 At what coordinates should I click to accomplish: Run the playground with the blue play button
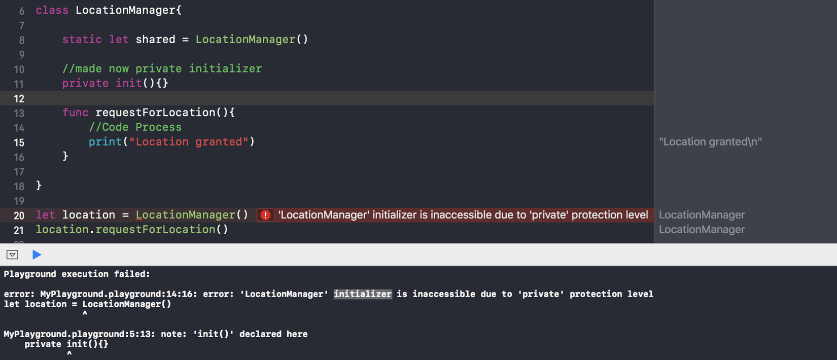37,255
